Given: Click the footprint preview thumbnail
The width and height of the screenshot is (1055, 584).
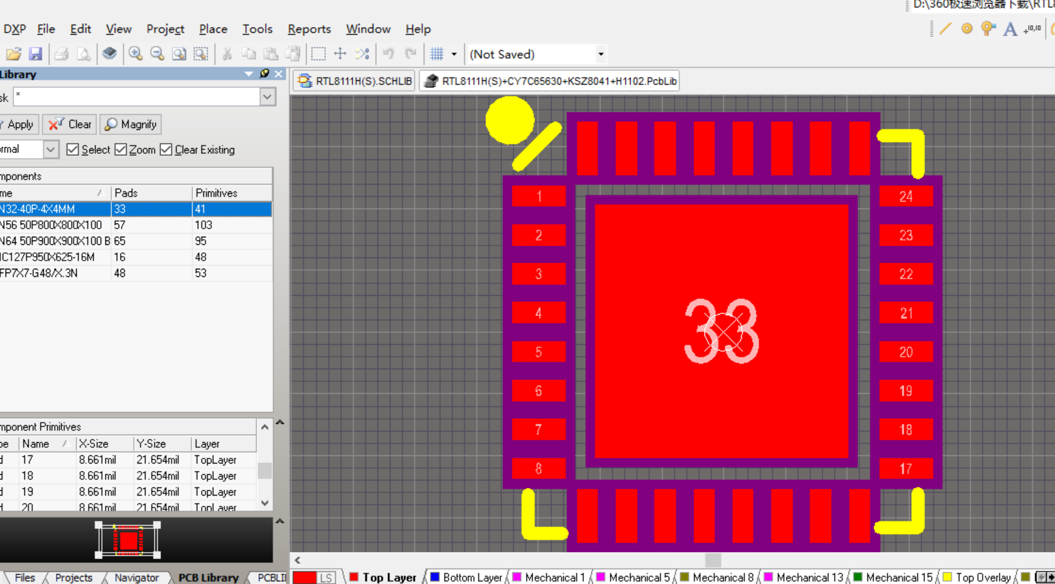Looking at the screenshot, I should point(128,540).
